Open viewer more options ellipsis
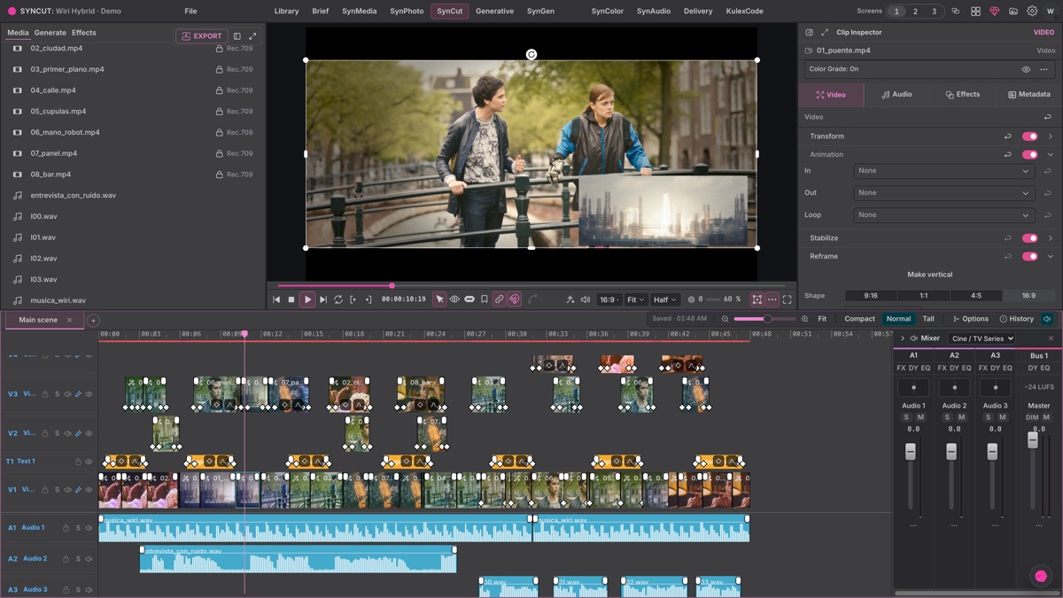This screenshot has height=598, width=1063. click(x=772, y=299)
